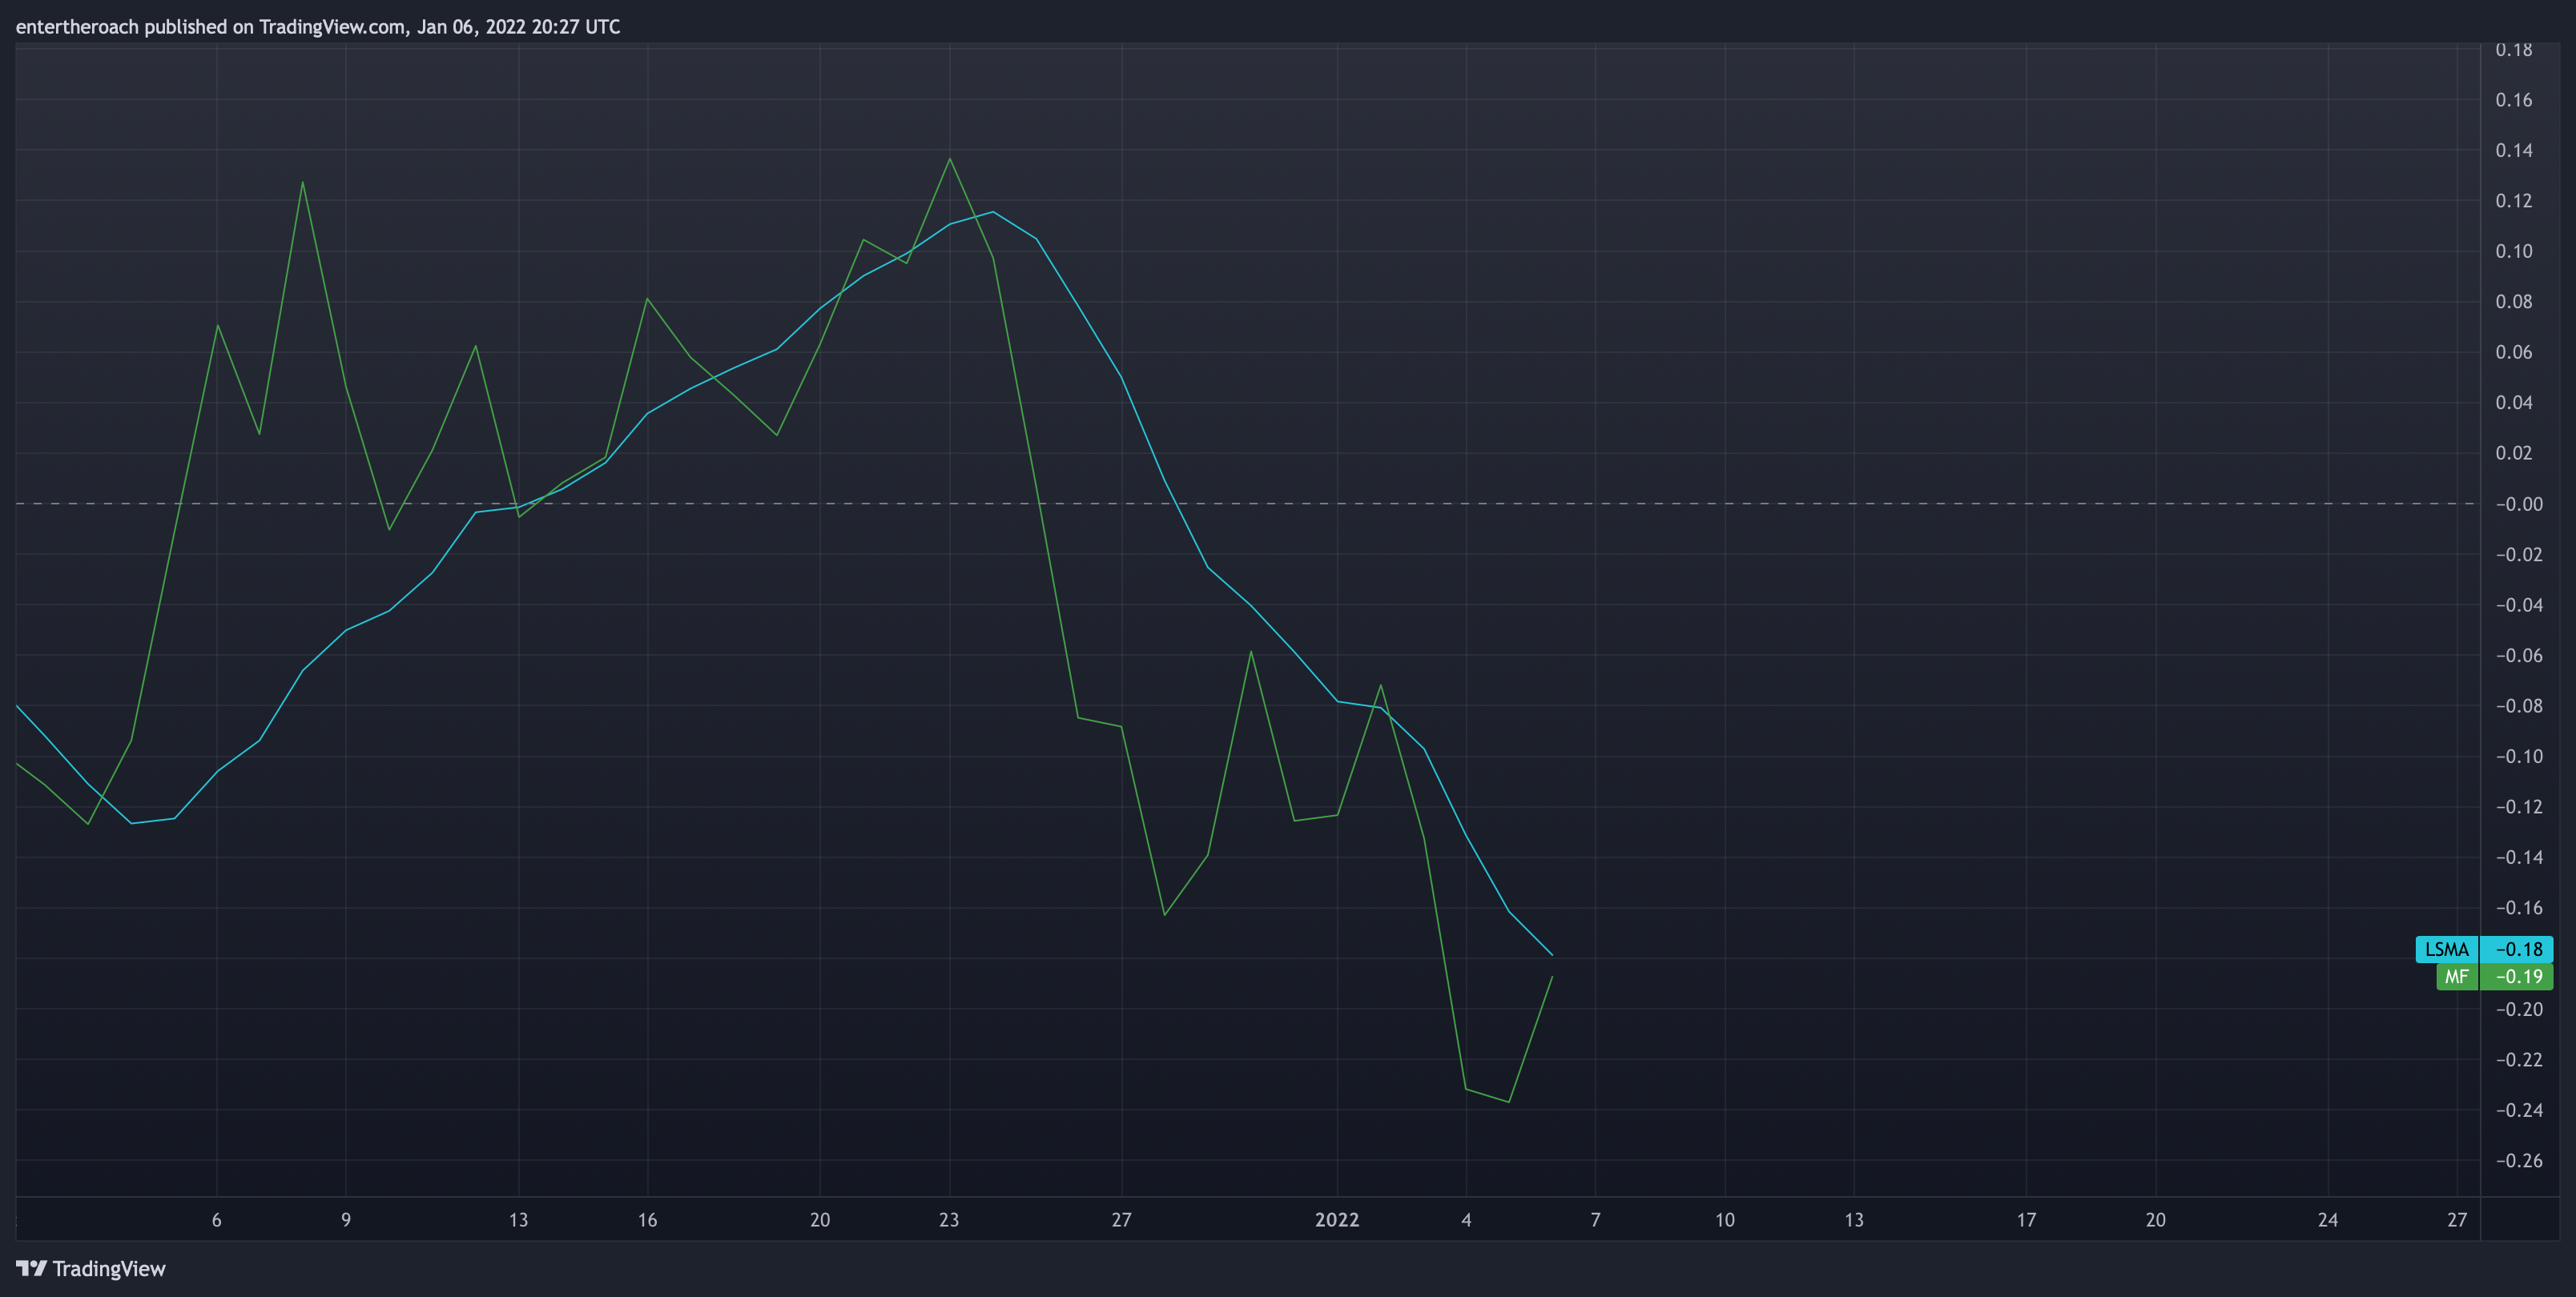This screenshot has height=1297, width=2576.
Task: Click the date label 4 after 2022
Action: pyautogui.click(x=1466, y=1219)
